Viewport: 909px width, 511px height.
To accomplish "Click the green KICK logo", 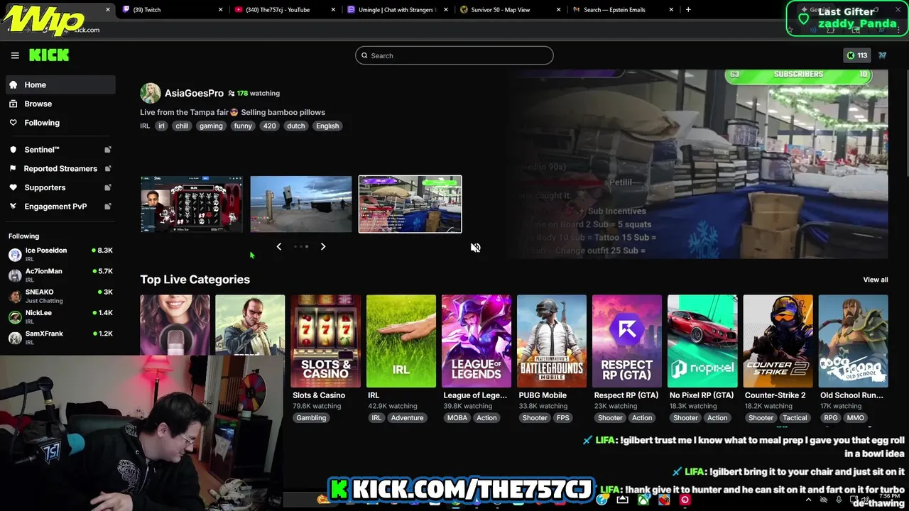I will [x=49, y=55].
